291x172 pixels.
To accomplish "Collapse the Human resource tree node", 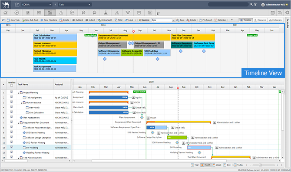I will (x=21, y=103).
